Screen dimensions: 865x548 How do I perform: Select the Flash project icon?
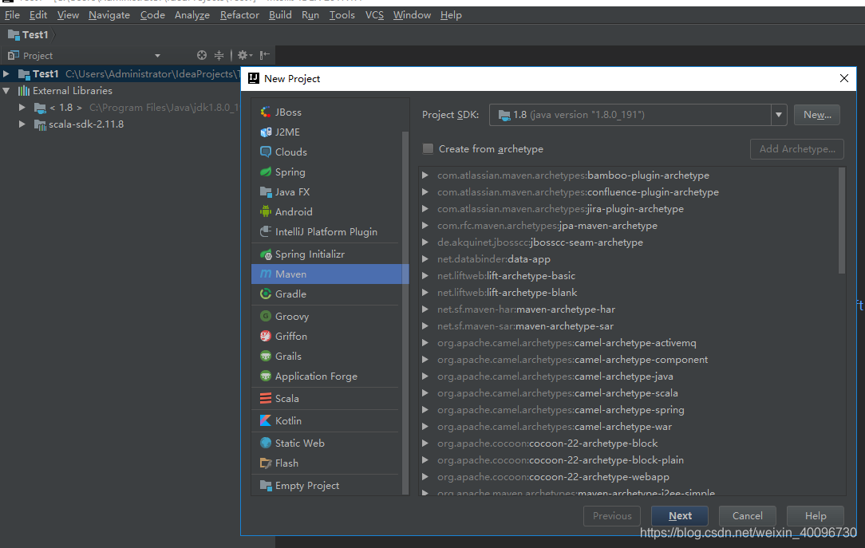click(x=266, y=463)
